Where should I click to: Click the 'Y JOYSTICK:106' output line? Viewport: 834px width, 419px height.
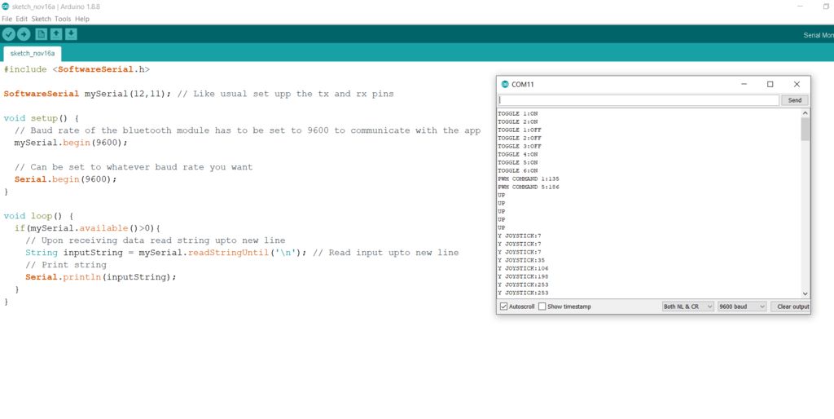[523, 268]
